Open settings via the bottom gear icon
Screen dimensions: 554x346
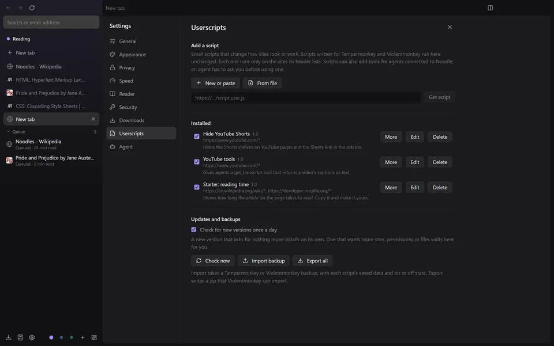(32, 337)
